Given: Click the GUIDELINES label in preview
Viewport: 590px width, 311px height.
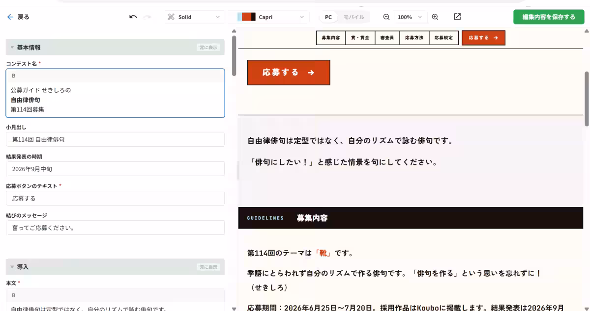Looking at the screenshot, I should (265, 218).
